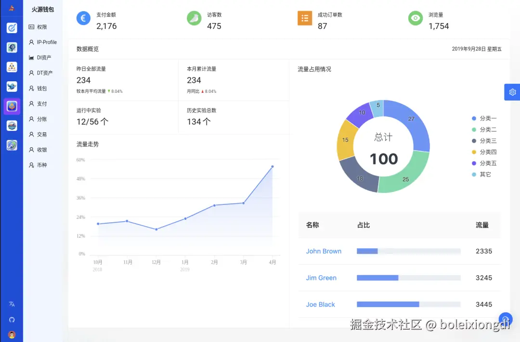Image resolution: width=520 pixels, height=342 pixels.
Task: Open the mountain landscape app icon
Action: (12, 126)
